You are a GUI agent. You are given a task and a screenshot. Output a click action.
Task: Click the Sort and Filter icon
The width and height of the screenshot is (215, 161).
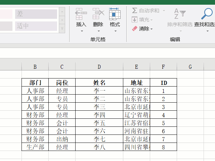[x=180, y=14]
